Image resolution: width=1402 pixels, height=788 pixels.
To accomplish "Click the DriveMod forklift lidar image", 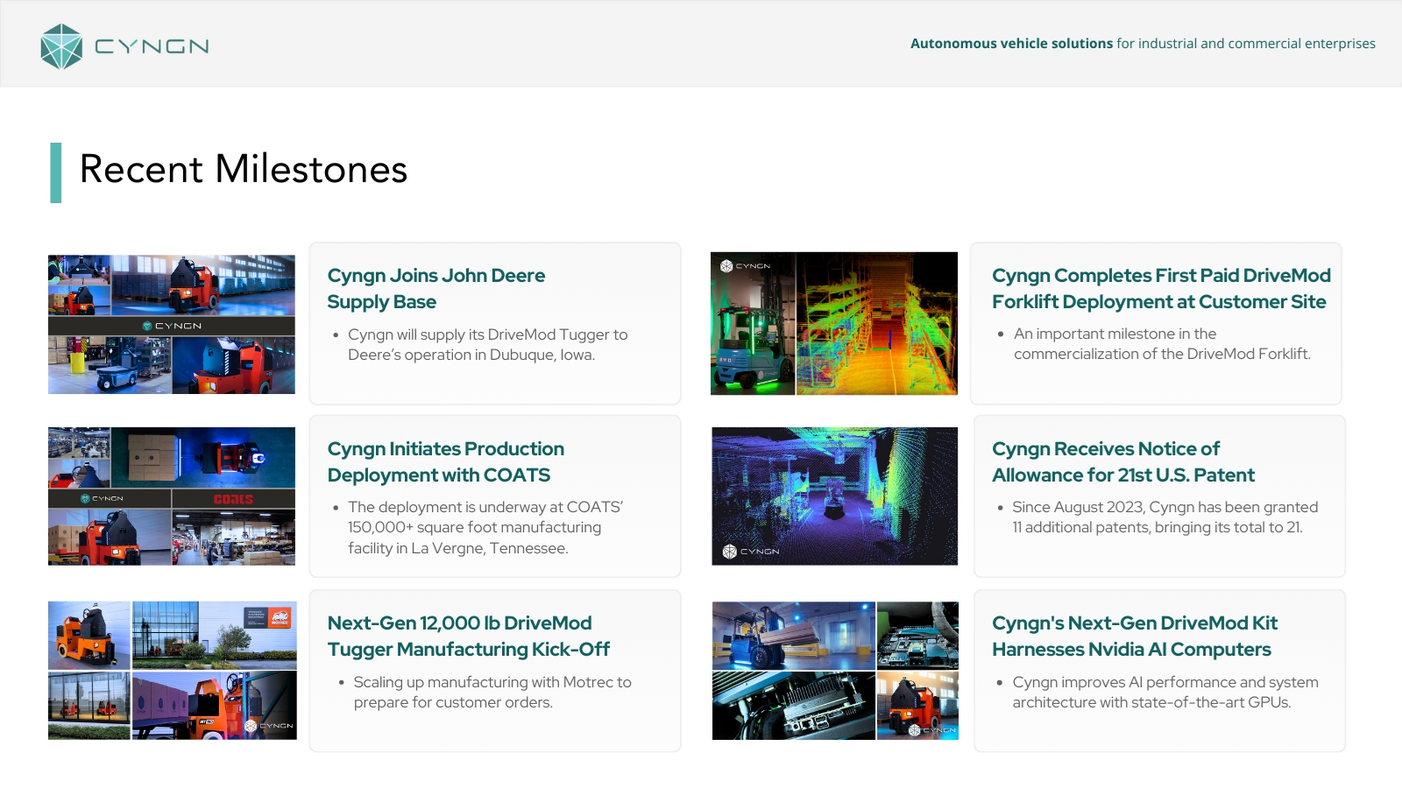I will tap(833, 324).
